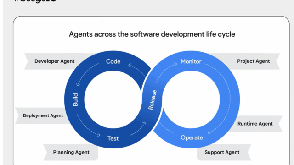Click the dashed arrow pointing toward Code
Viewport: 294px width, 165px height.
(x=137, y=70)
